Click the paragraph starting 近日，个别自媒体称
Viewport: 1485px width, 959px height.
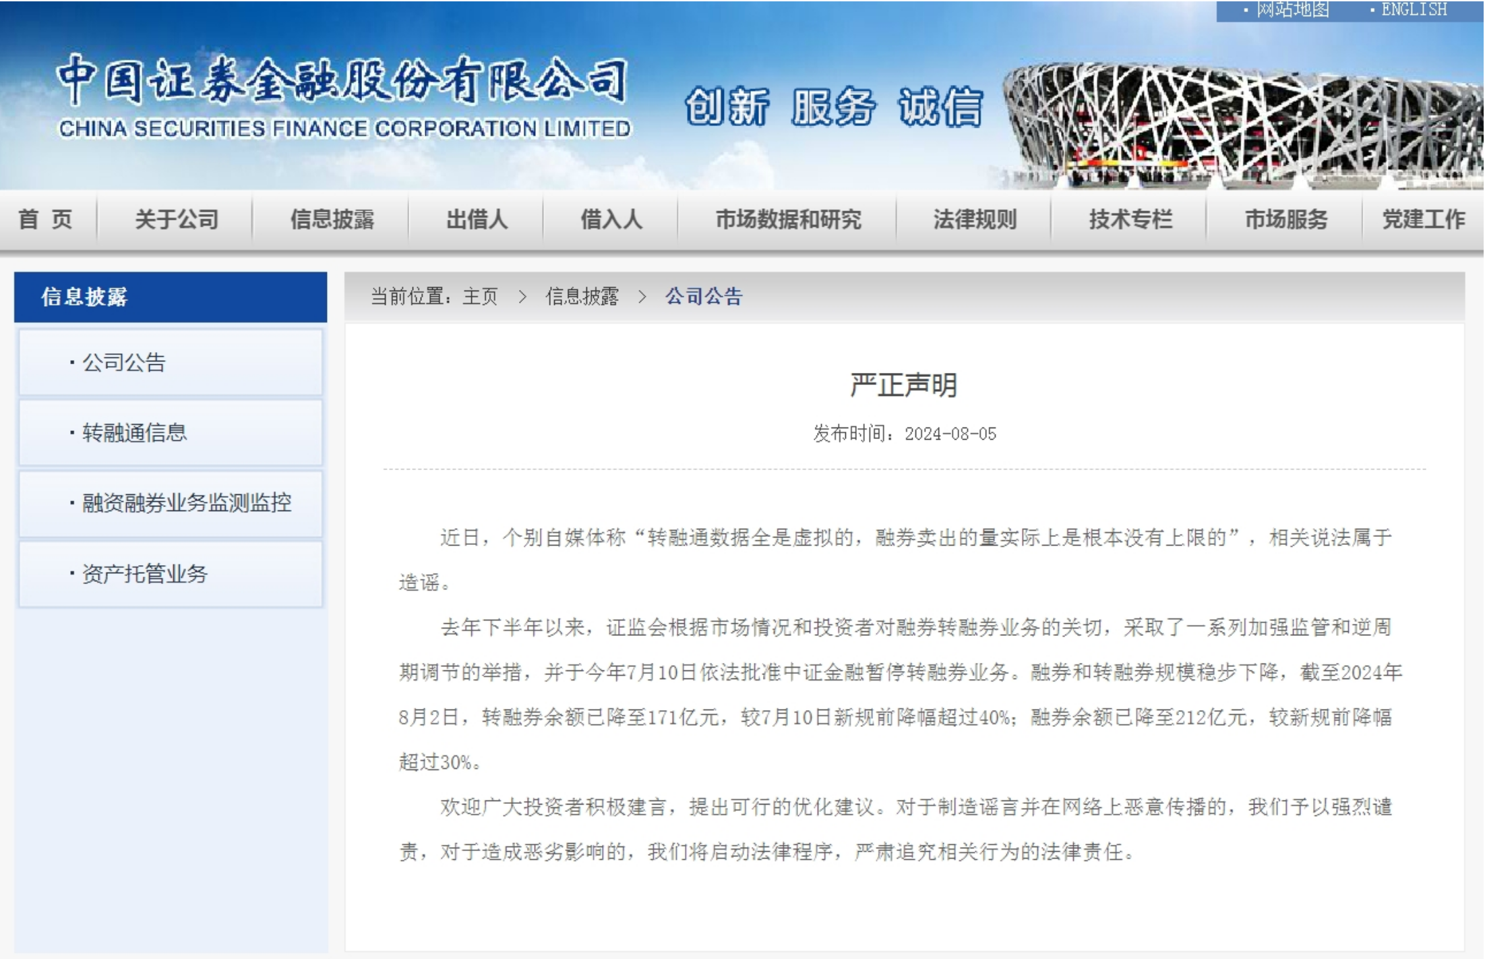[x=895, y=560]
